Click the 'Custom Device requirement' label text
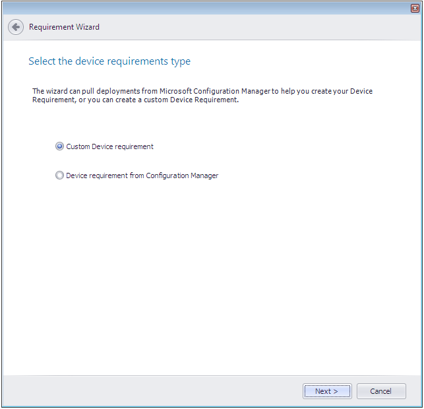 [x=109, y=146]
